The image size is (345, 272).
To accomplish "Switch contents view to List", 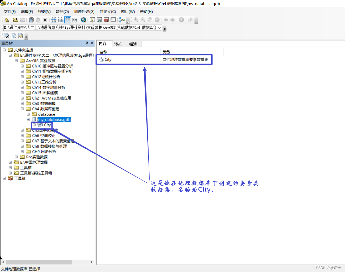I will point(61,20).
